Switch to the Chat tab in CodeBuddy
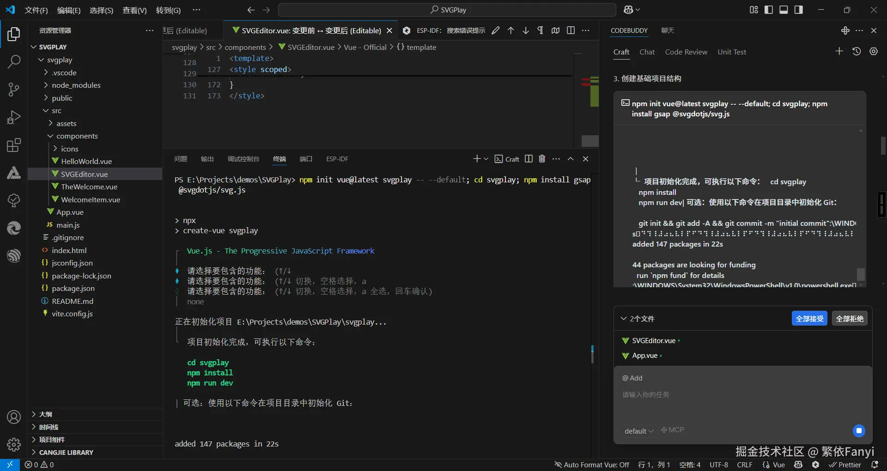Screen dimensions: 887x471 click(647, 52)
